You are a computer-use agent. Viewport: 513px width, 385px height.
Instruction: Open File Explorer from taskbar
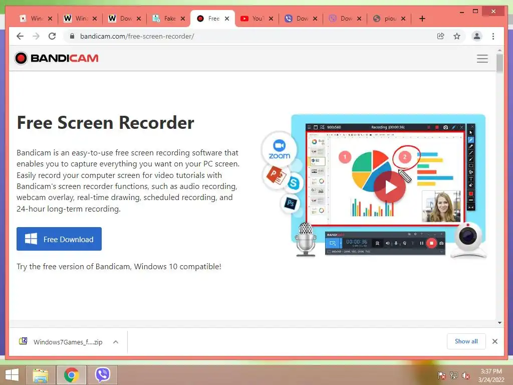pos(41,375)
